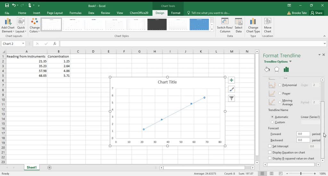The image size is (328, 176).
Task: Select Custom trendline name option
Action: click(272, 122)
